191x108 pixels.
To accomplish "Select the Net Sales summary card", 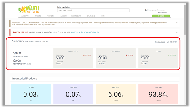I will point(116,58).
